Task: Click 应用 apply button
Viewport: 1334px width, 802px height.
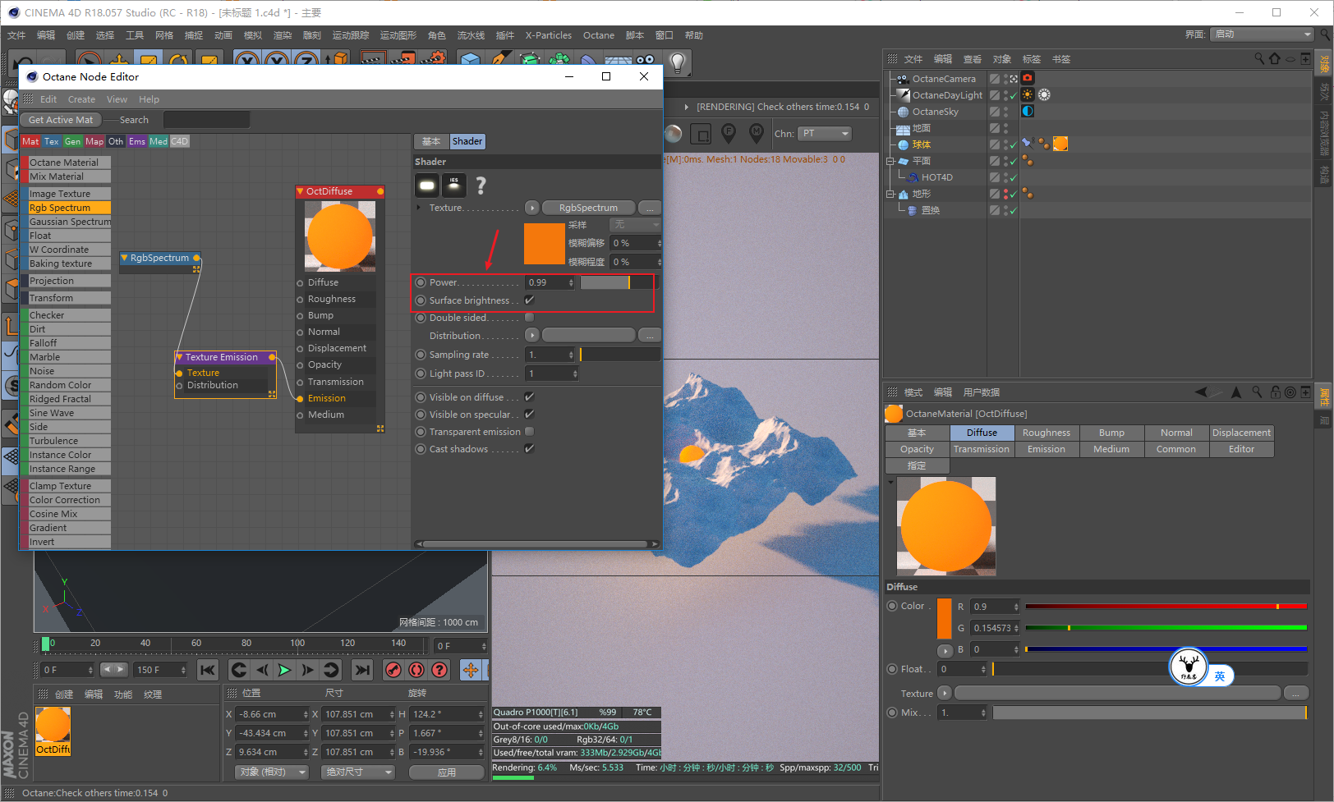Action: pyautogui.click(x=446, y=772)
